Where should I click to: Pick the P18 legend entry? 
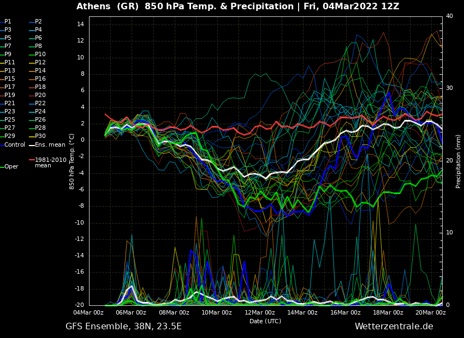[40, 87]
